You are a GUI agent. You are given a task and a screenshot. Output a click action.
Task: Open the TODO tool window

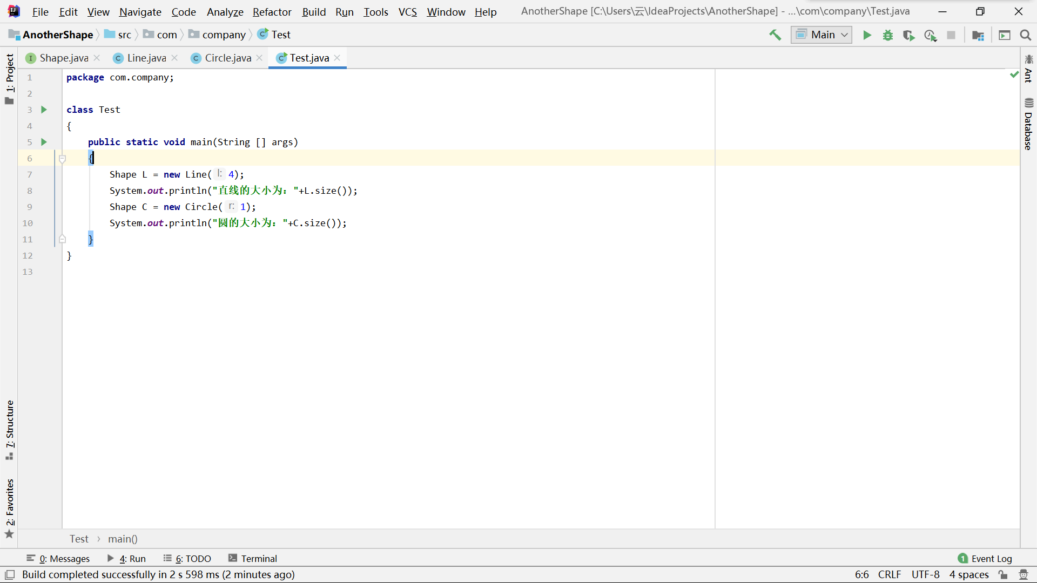tap(187, 559)
